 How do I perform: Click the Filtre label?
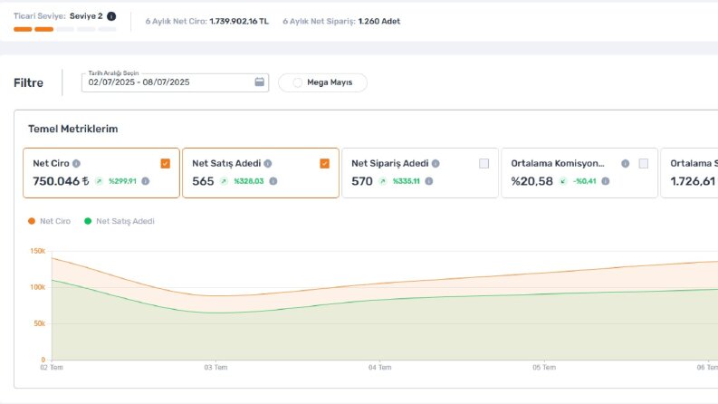(x=28, y=83)
